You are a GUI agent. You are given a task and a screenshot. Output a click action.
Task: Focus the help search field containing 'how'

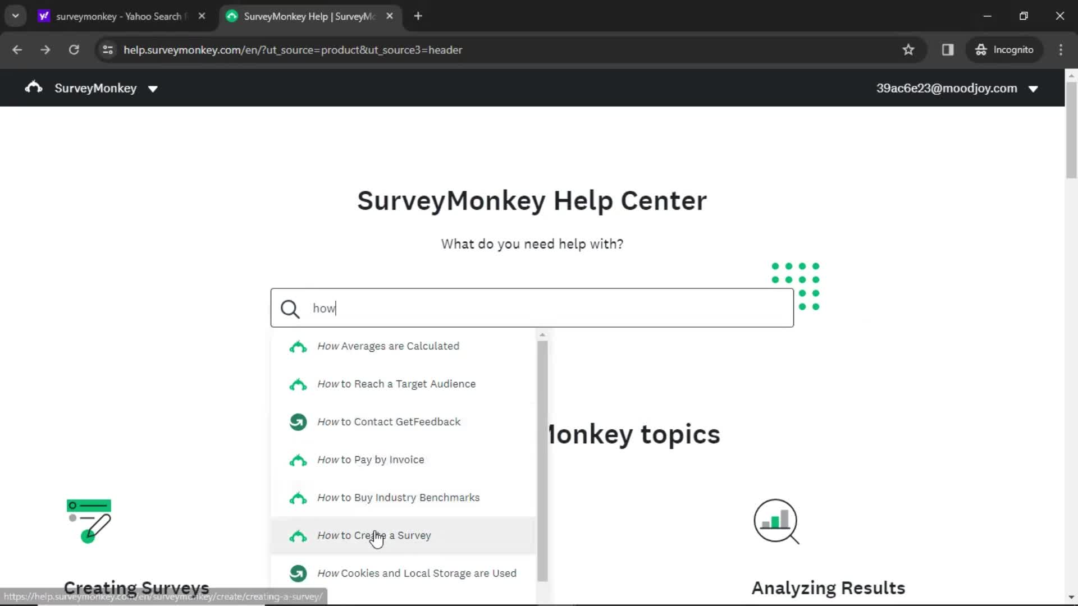point(532,308)
